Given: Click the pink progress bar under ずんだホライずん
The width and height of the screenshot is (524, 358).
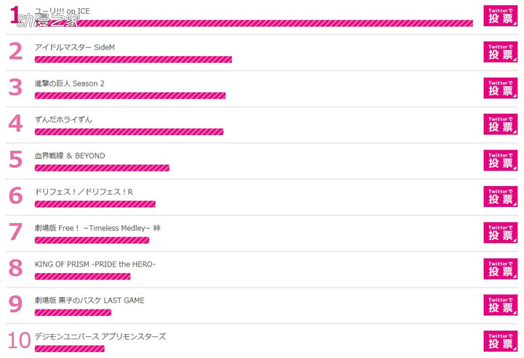Looking at the screenshot, I should click(x=129, y=131).
